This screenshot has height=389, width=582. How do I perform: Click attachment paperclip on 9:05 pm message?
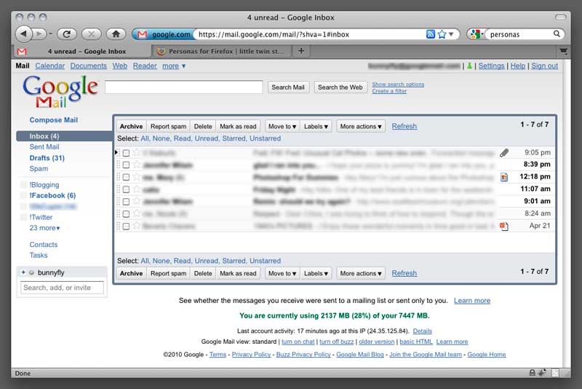pyautogui.click(x=503, y=153)
